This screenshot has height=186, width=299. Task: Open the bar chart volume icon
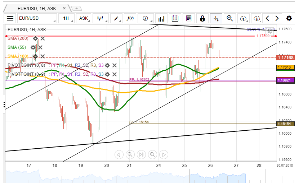(161, 18)
